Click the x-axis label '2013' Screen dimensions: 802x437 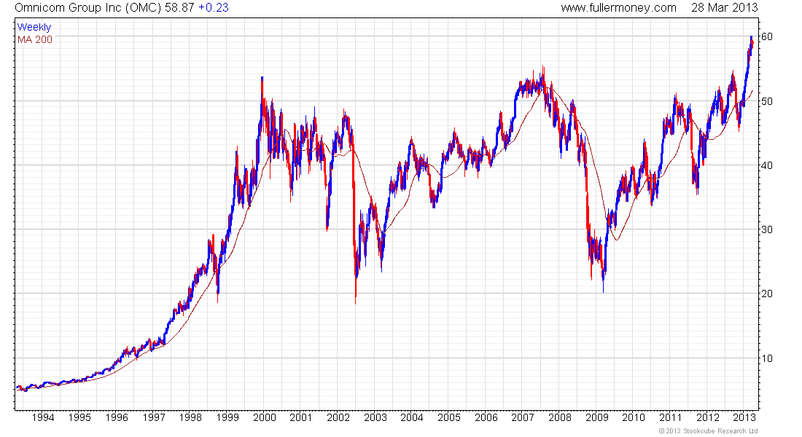click(x=744, y=417)
